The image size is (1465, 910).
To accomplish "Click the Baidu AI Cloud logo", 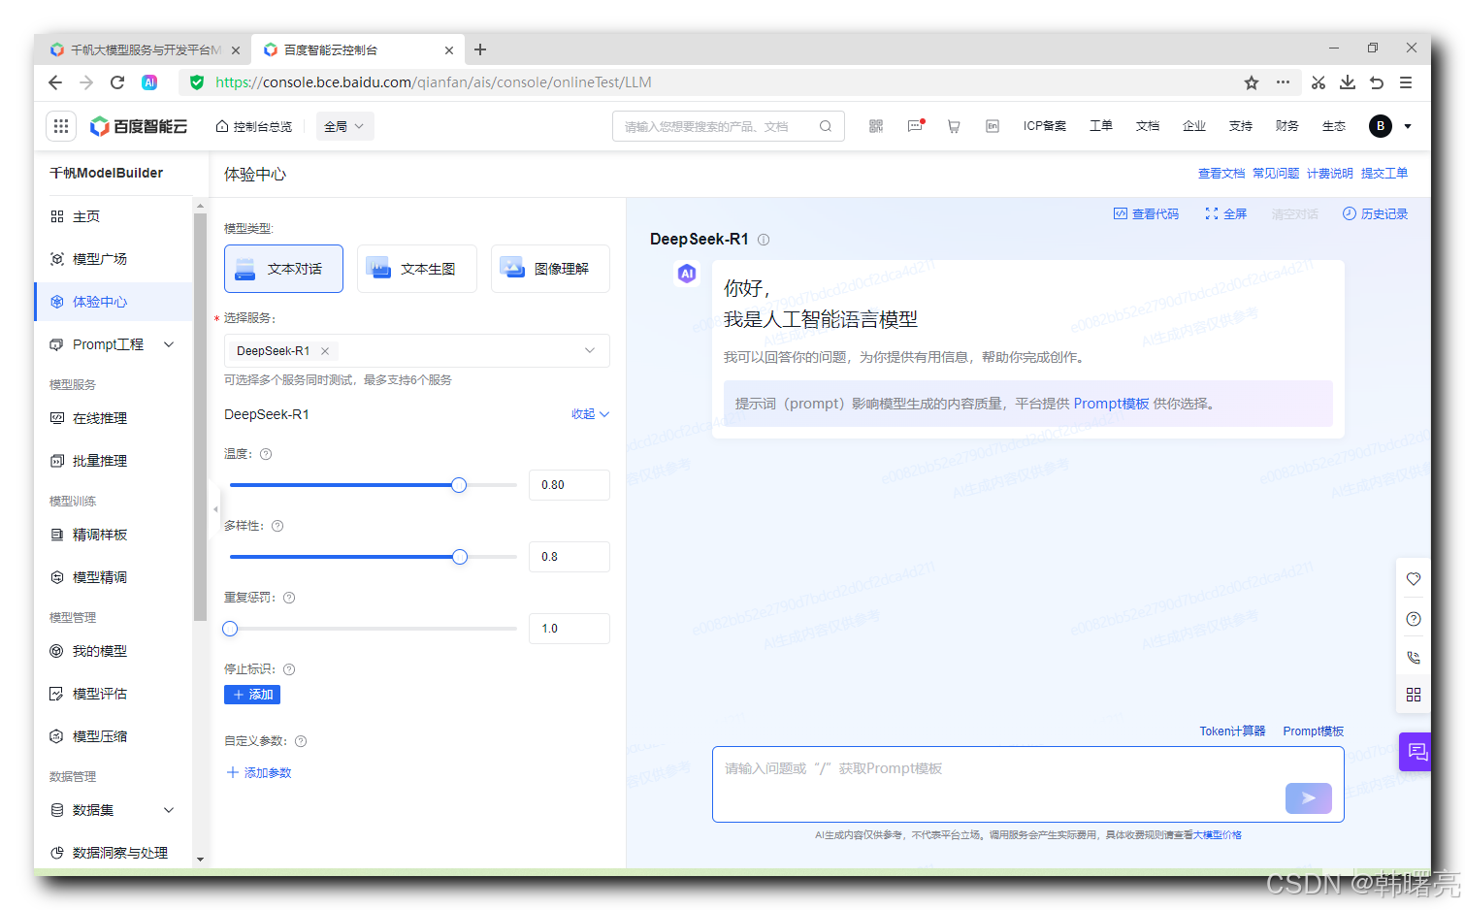I will click(139, 126).
